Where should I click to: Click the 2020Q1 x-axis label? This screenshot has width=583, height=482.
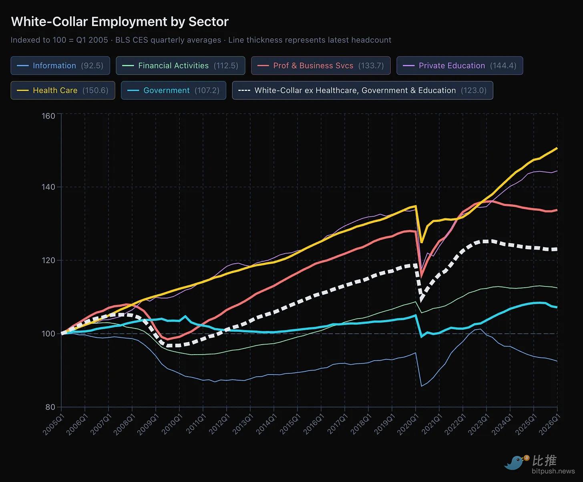(408, 426)
